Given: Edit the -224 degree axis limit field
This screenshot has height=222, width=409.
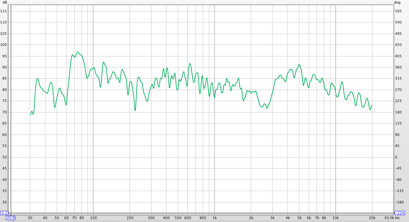Looking at the screenshot, I should tap(400, 213).
